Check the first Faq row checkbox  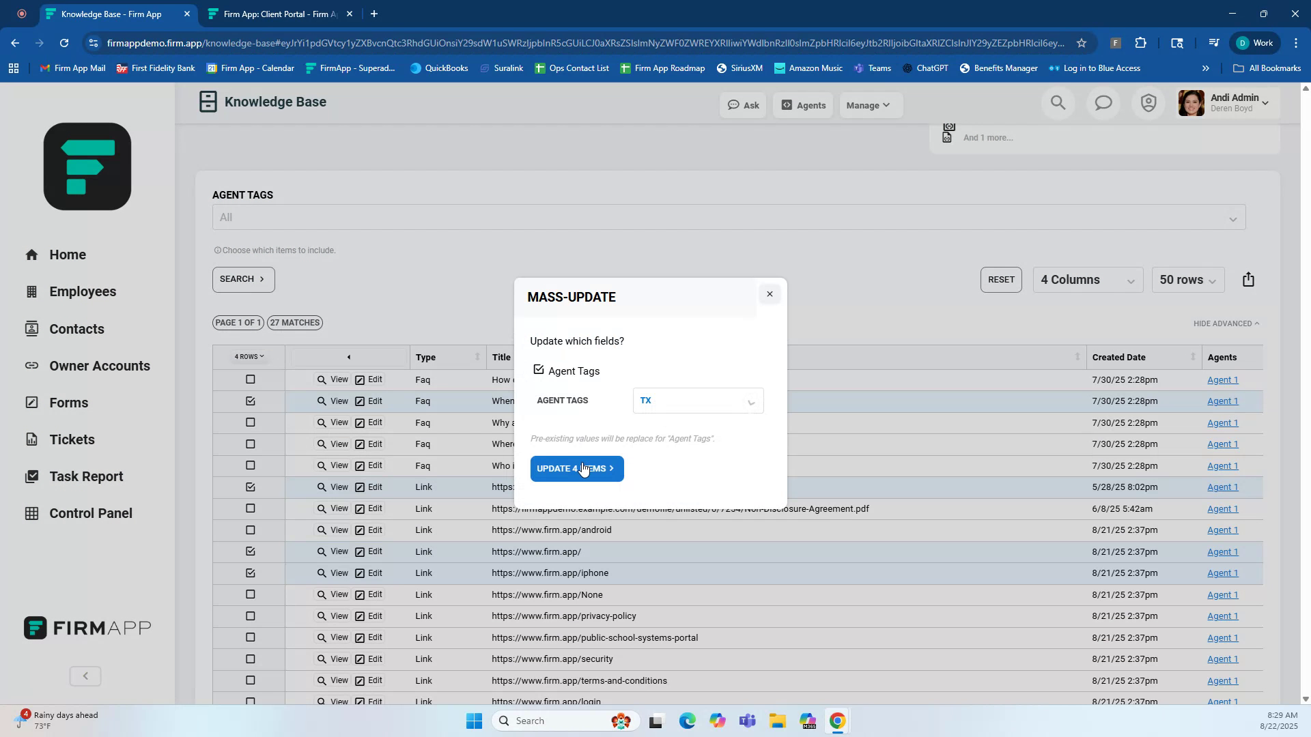pyautogui.click(x=251, y=379)
